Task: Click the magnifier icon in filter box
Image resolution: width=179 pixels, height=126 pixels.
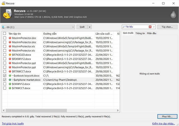Action: pos(124,27)
